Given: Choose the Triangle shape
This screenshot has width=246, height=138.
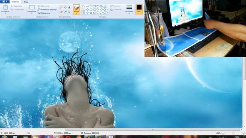Looking at the screenshot, I should coord(105,7).
